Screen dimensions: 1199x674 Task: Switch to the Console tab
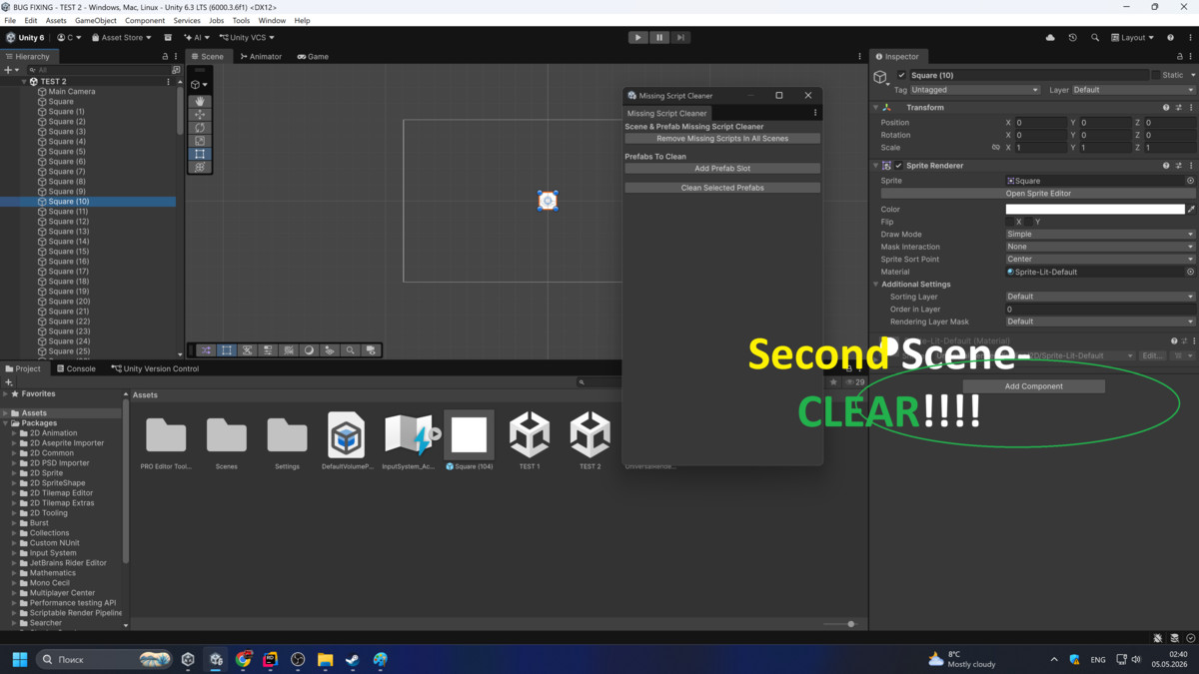click(75, 368)
